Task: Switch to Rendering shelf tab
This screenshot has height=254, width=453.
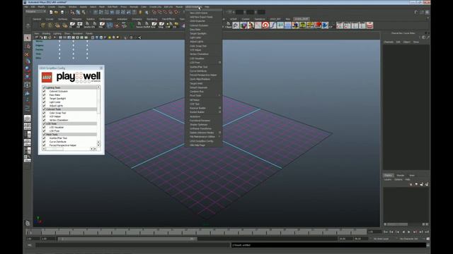Action: [152, 19]
